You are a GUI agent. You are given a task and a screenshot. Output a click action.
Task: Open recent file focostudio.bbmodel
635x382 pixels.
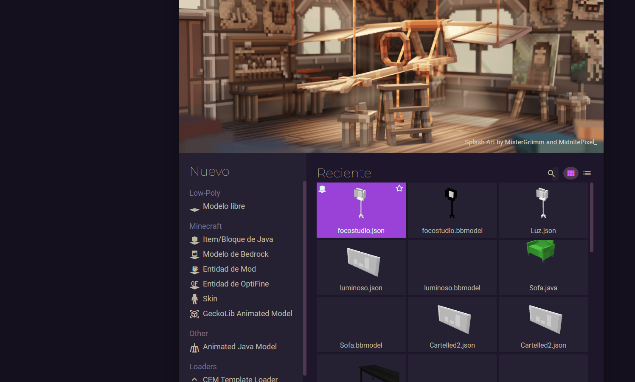coord(452,210)
